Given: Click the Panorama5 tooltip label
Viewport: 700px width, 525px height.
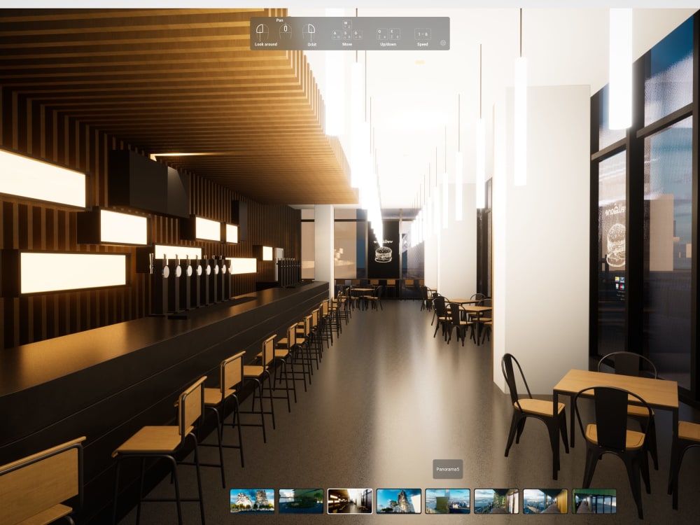Looking at the screenshot, I should point(448,469).
